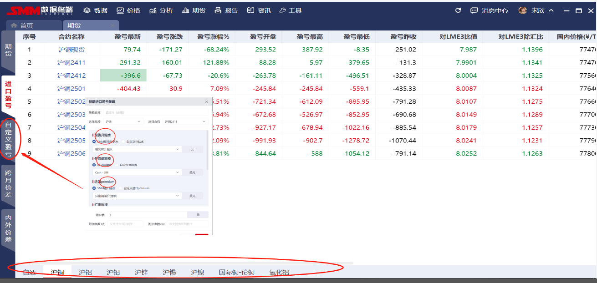The height and width of the screenshot is (283, 597).
Task: Select the 自定义调期费 radio option
Action: [x=117, y=165]
